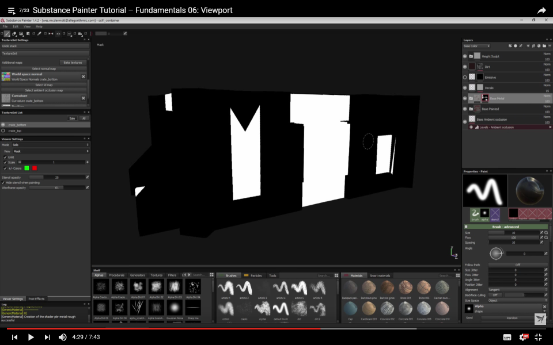Select the Projection tool in toolbar
This screenshot has width=553, height=345.
pos(21,33)
